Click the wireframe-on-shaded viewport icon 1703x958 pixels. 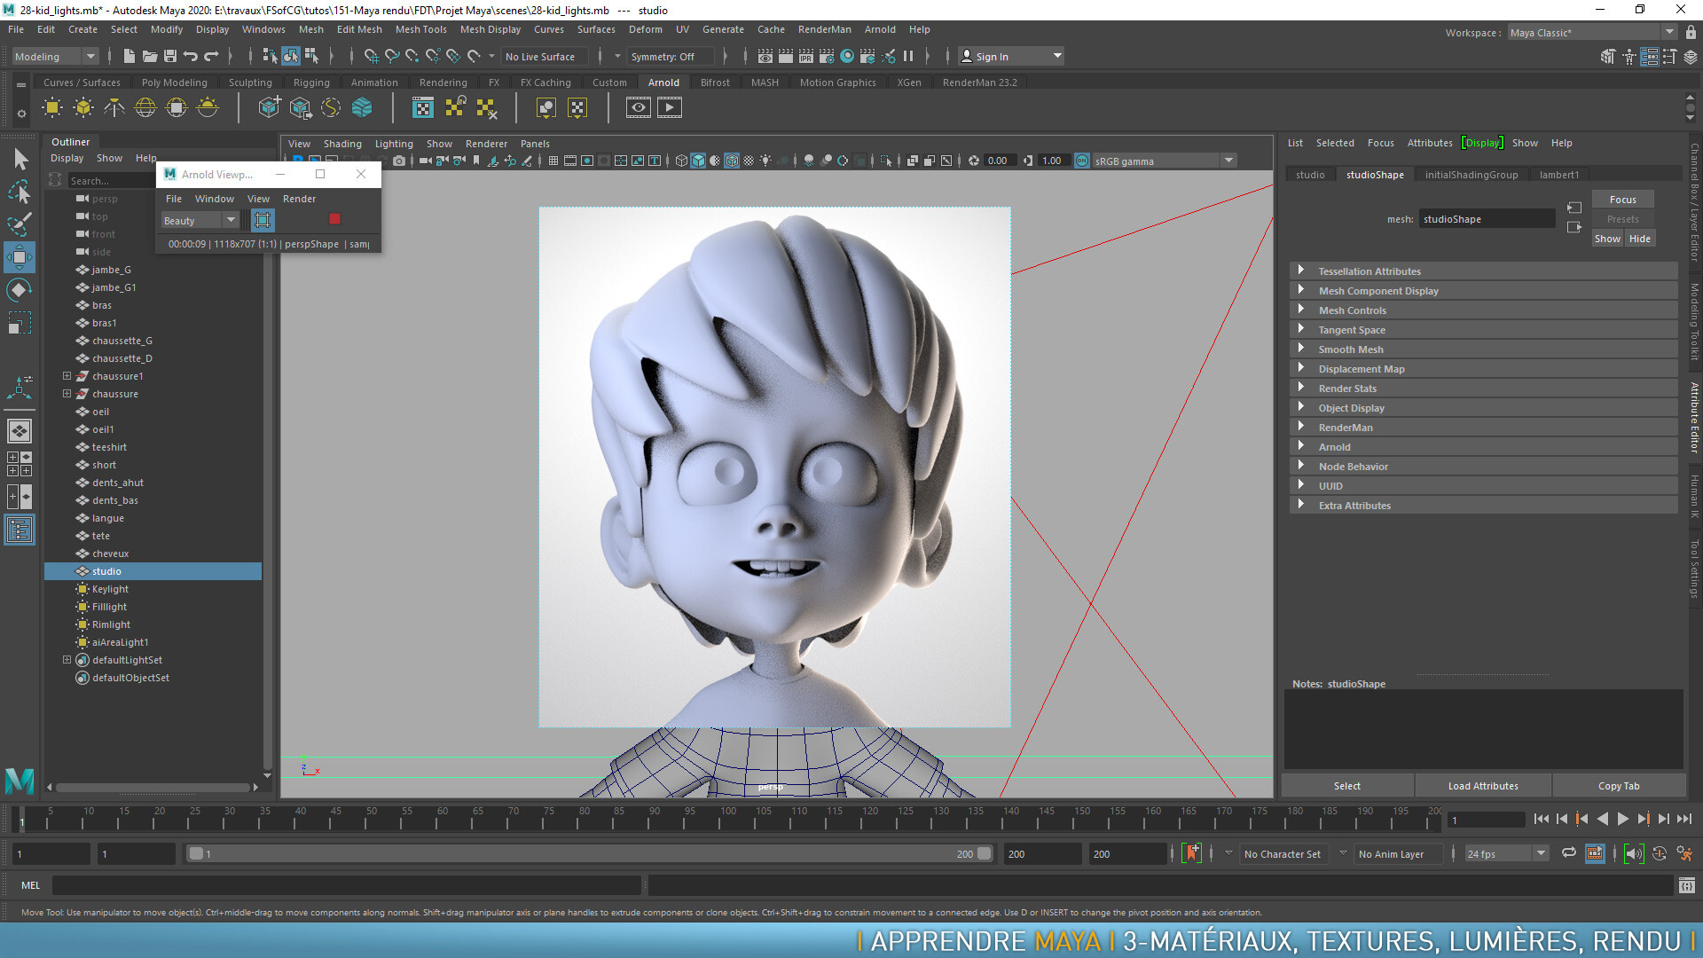click(732, 161)
